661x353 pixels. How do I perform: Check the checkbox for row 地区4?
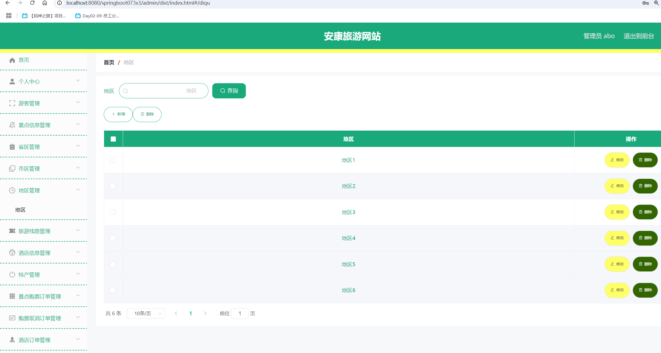click(113, 238)
